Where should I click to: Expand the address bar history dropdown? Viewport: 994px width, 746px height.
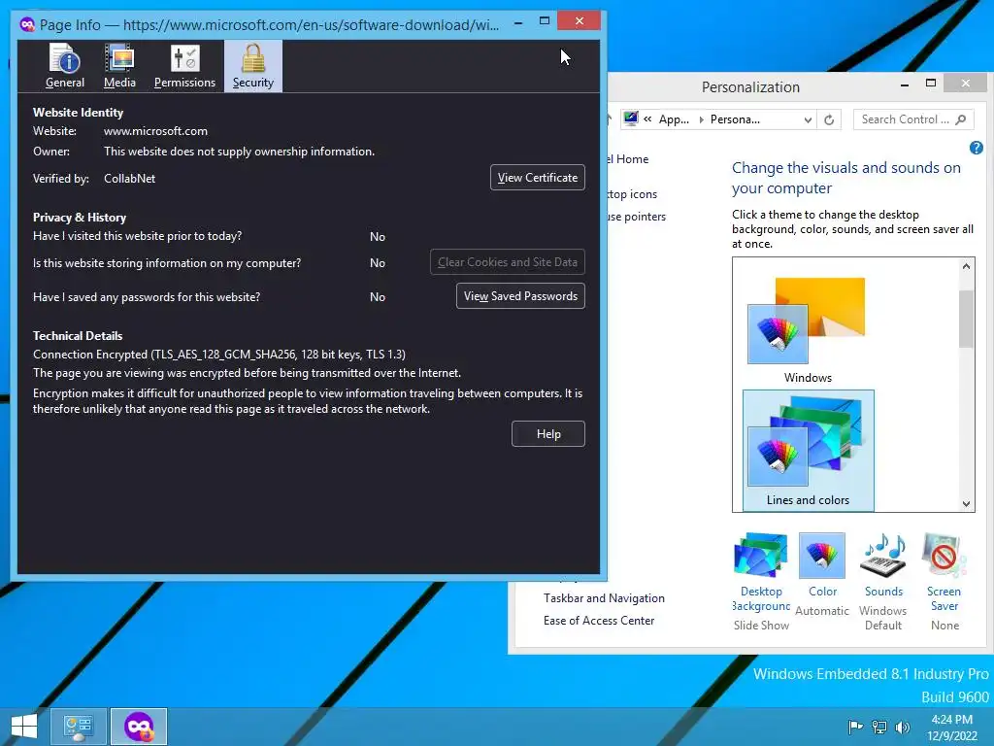(808, 119)
